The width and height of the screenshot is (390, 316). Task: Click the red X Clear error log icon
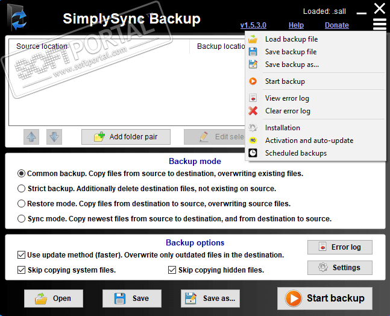pyautogui.click(x=253, y=111)
